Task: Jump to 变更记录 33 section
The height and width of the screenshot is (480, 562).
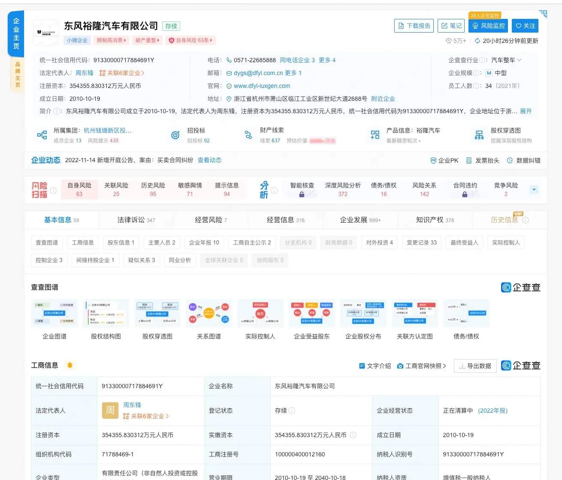Action: tap(422, 243)
